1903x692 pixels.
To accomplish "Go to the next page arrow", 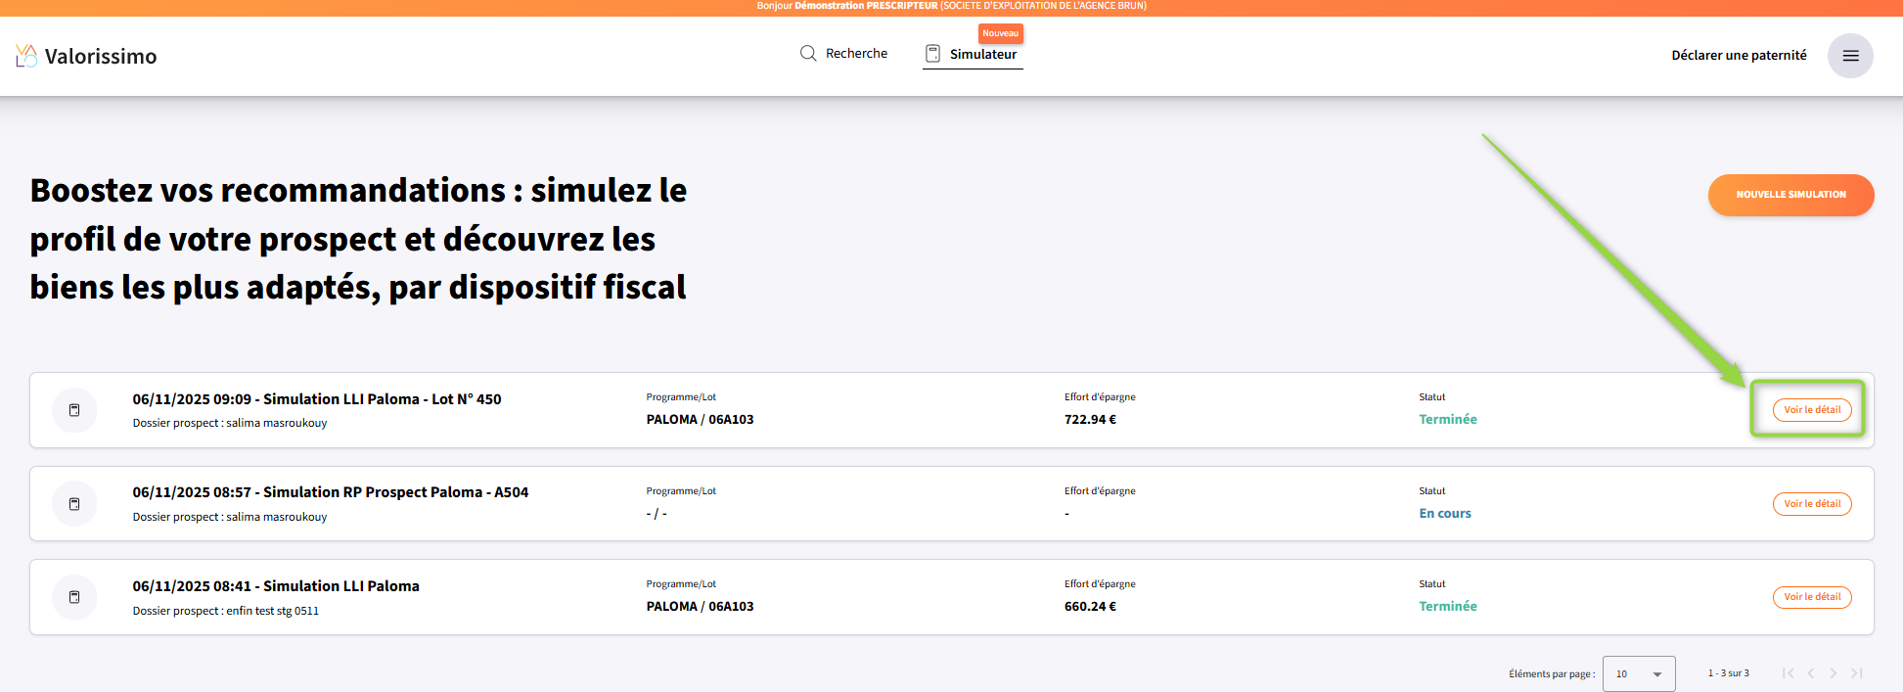I will click(1834, 673).
